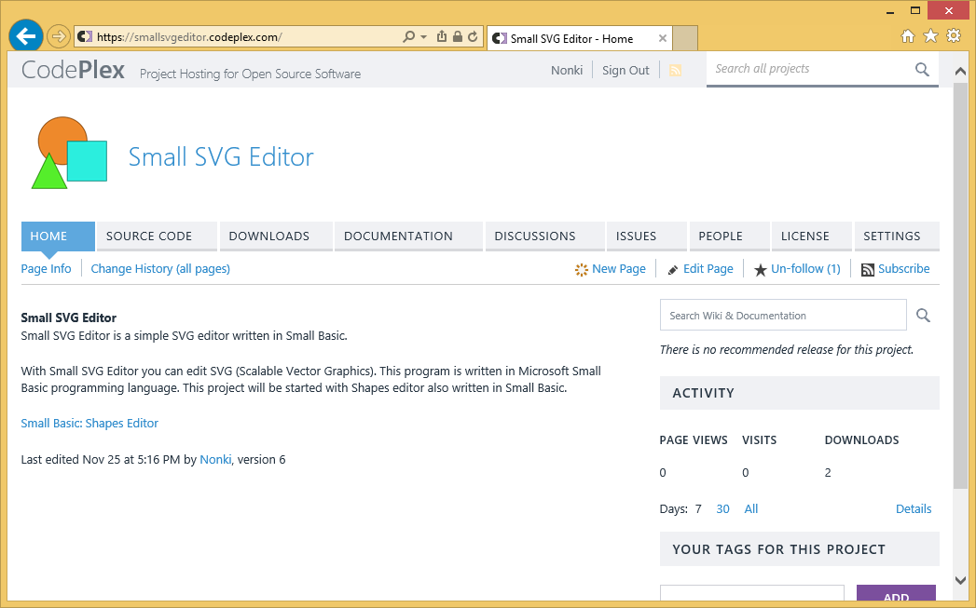Focus the tag input field beside ADD
Viewport: 976px width, 608px height.
tap(752, 593)
